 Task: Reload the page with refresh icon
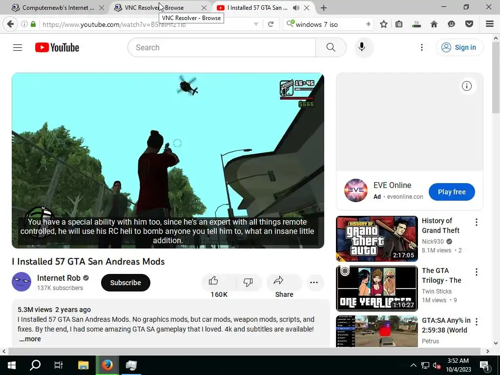(x=271, y=24)
